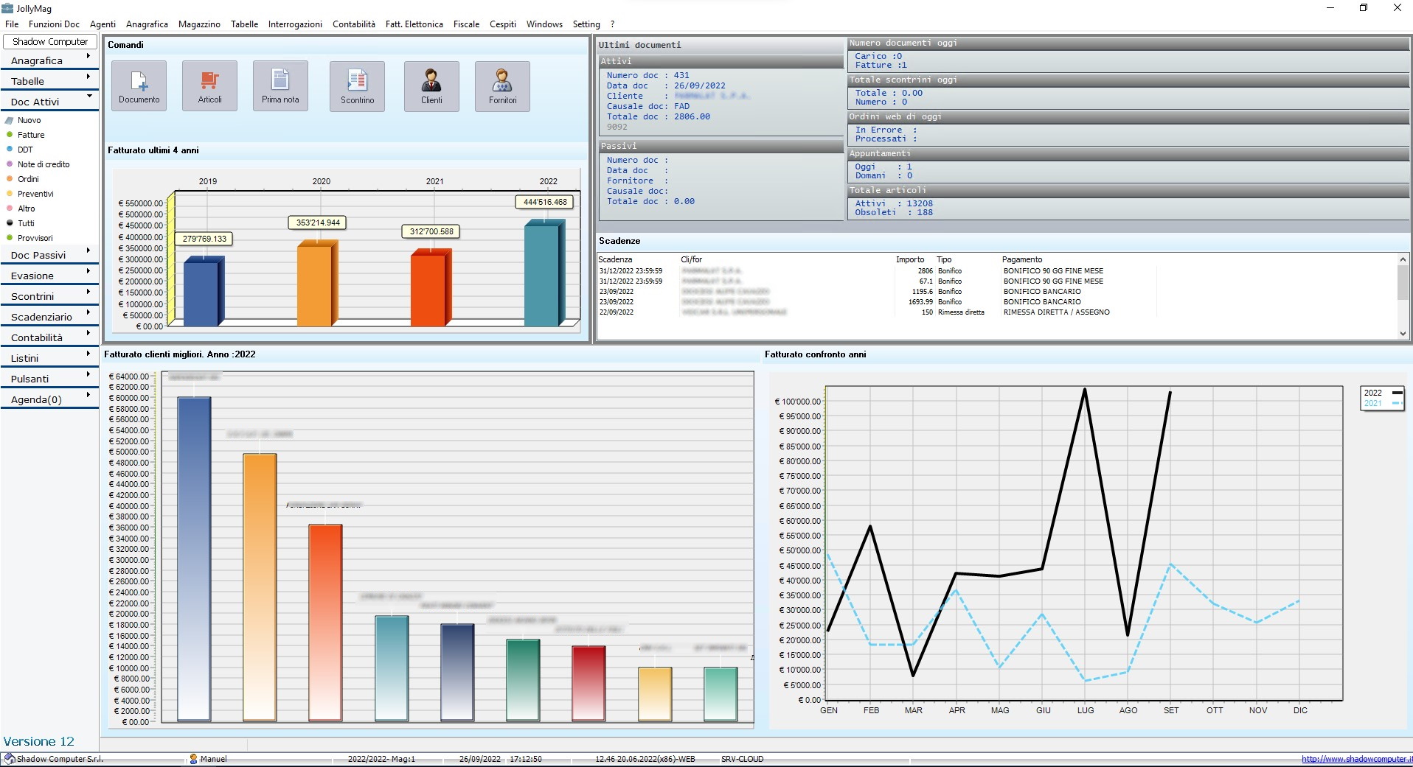1413x767 pixels.
Task: Open the Fatt. Elettonica menu
Action: point(414,24)
